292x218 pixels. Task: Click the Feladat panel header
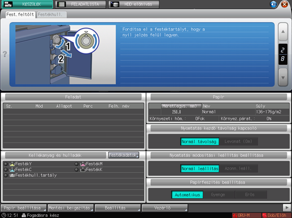coord(73,97)
